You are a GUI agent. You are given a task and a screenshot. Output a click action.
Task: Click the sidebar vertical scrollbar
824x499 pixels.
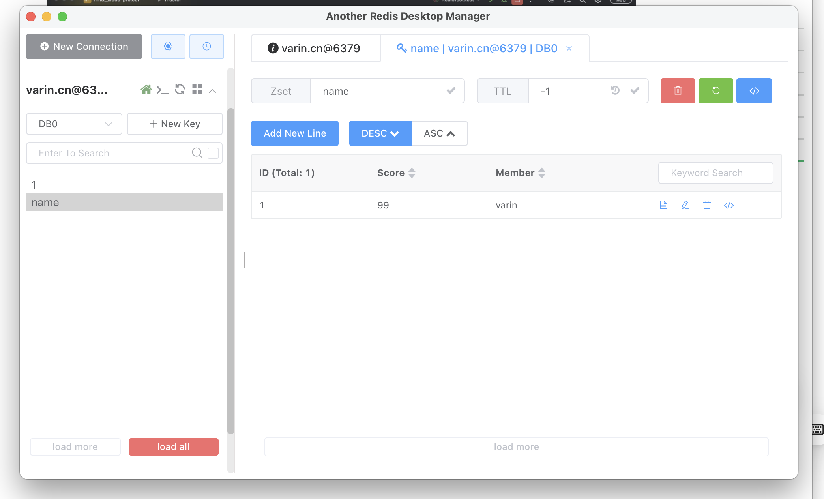tap(231, 271)
